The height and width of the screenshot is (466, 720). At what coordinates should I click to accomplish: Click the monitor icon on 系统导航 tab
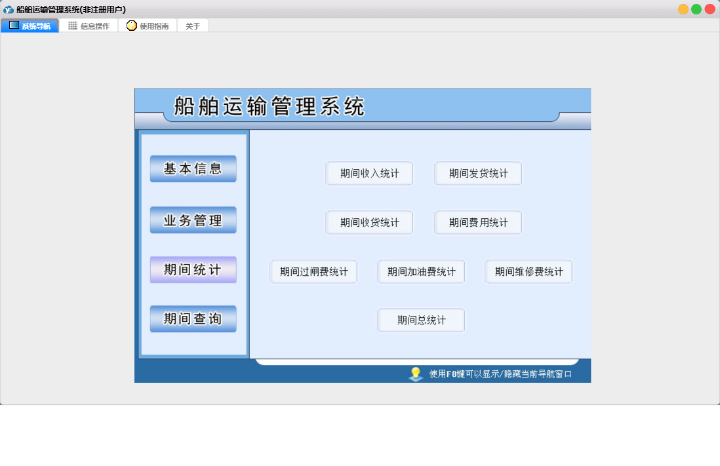tap(14, 26)
